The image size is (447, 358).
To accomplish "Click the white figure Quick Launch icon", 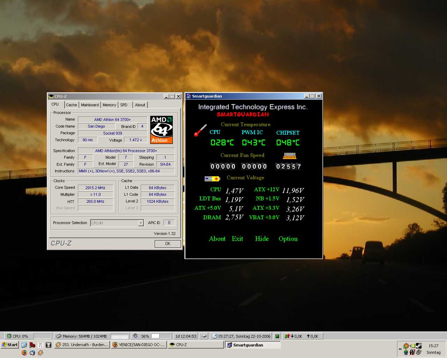I will click(x=41, y=345).
